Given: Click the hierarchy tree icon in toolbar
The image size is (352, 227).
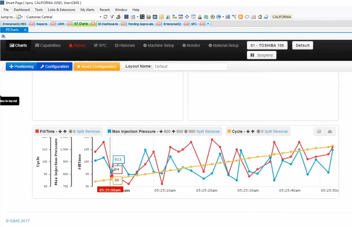Looking at the screenshot, I should click(234, 17).
